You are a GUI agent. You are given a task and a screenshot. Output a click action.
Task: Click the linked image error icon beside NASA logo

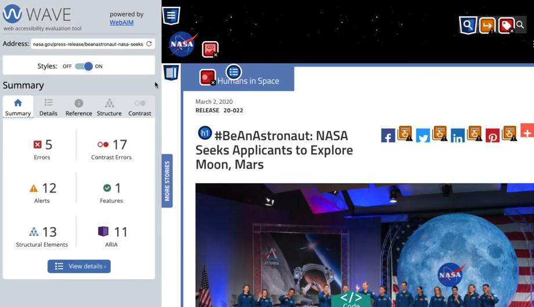tap(210, 49)
